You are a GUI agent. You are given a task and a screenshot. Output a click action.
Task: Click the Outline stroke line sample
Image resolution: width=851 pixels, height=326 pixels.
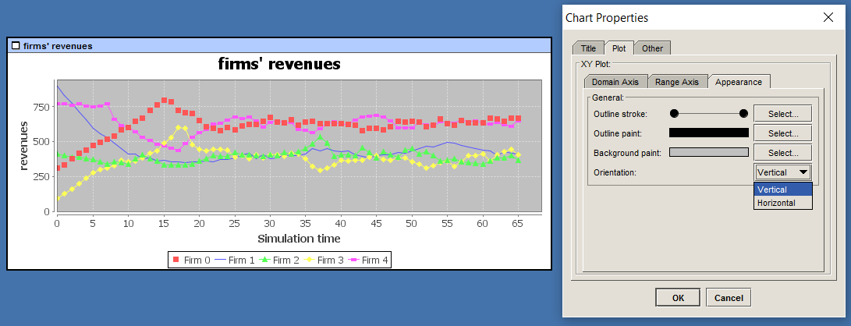click(x=708, y=114)
